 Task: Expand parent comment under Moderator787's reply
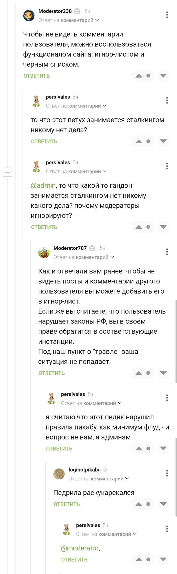112,257
